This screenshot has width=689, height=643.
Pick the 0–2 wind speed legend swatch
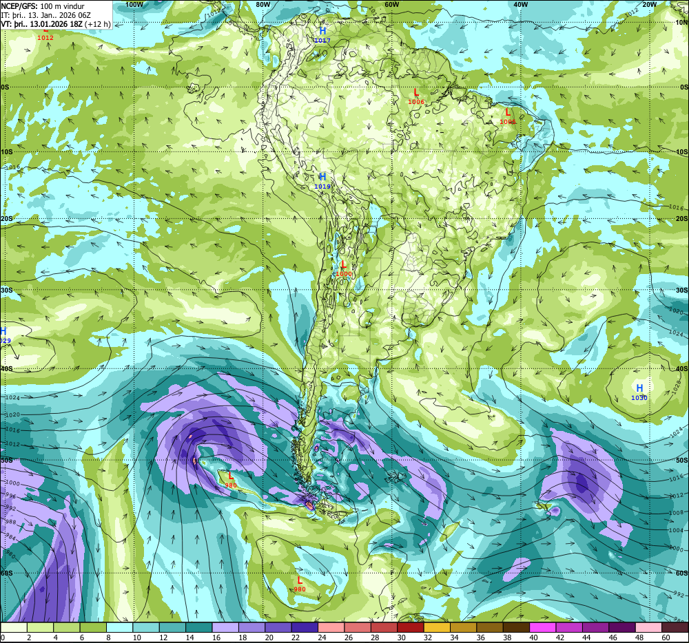coord(14,627)
